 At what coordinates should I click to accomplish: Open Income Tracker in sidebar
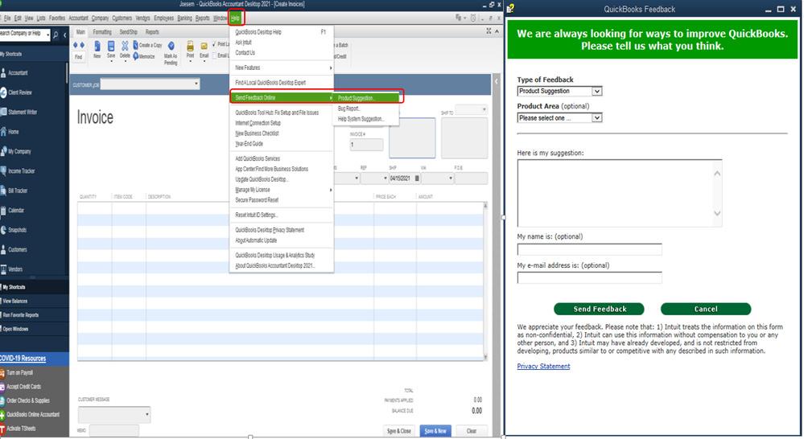(18, 170)
